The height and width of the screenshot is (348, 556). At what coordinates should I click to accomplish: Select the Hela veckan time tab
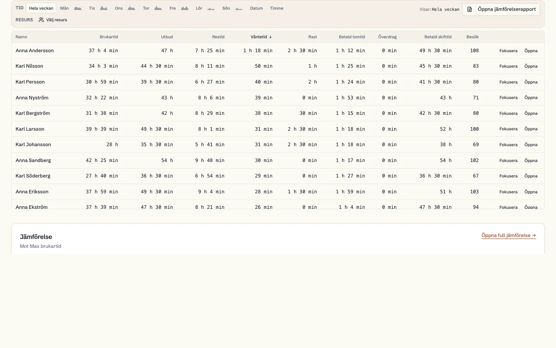pos(41,8)
